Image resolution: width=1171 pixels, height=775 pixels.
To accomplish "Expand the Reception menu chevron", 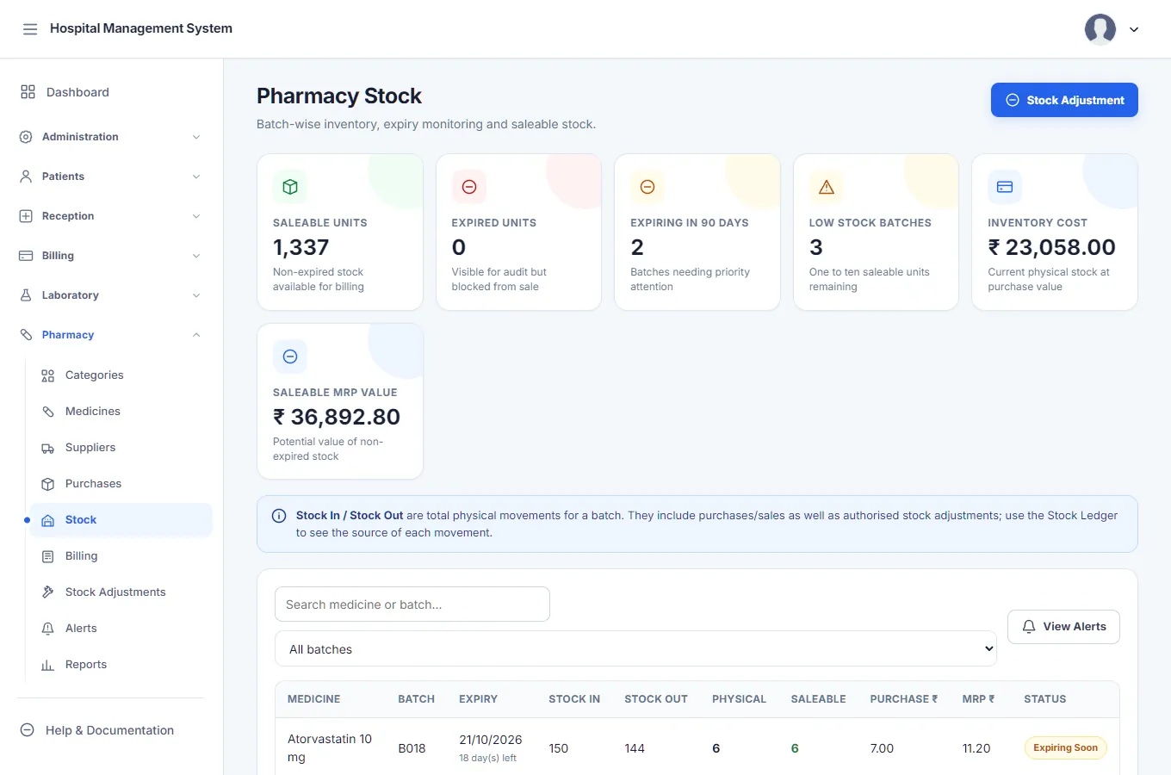I will [x=196, y=216].
